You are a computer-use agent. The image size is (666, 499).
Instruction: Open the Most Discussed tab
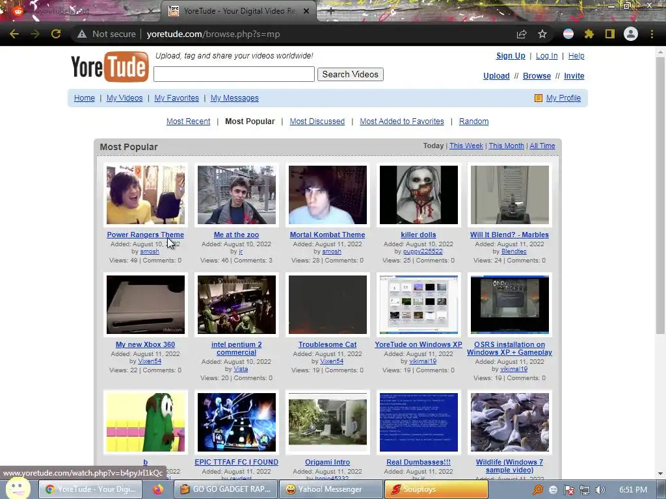[x=317, y=122]
